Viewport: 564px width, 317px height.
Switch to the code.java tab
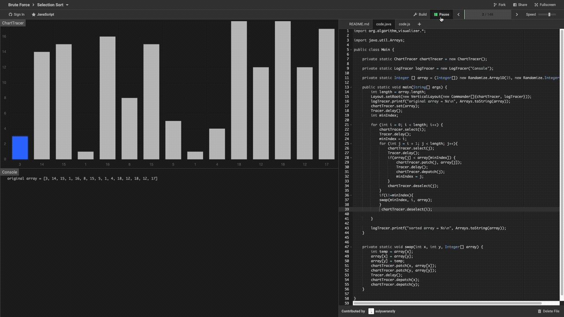[x=384, y=24]
